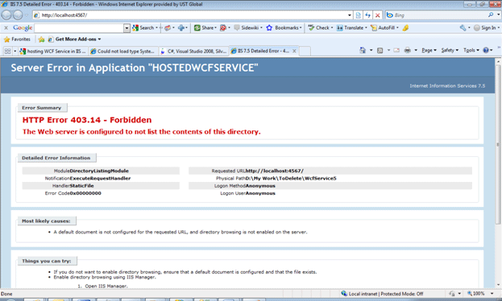Click the Google logo on the toolbar
502x301 pixels.
pos(23,28)
